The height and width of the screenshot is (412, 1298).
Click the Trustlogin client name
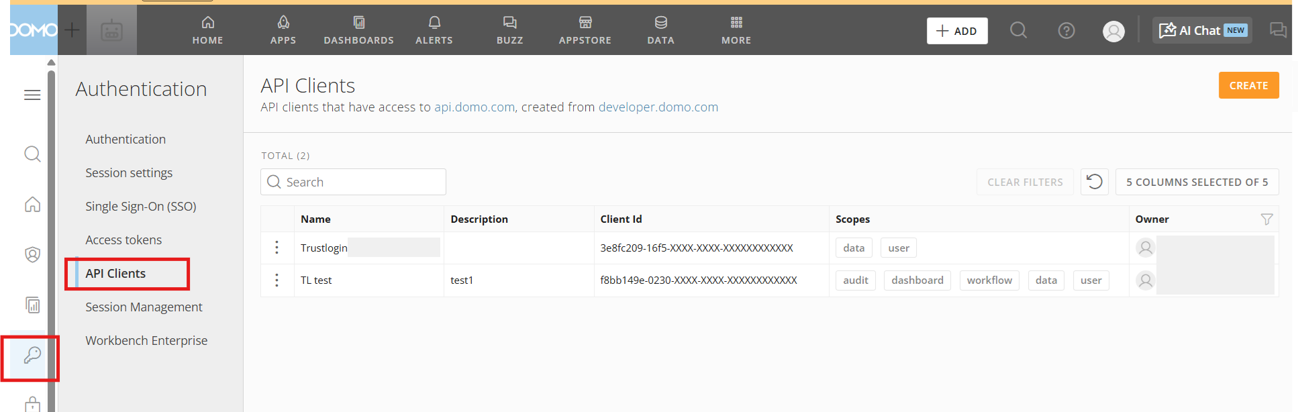pos(324,248)
